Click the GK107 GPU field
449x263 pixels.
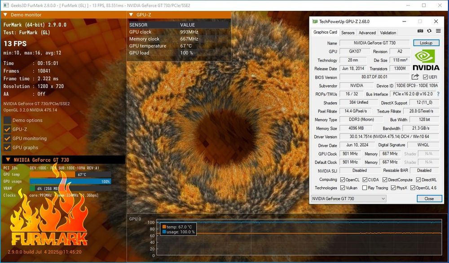(355, 52)
